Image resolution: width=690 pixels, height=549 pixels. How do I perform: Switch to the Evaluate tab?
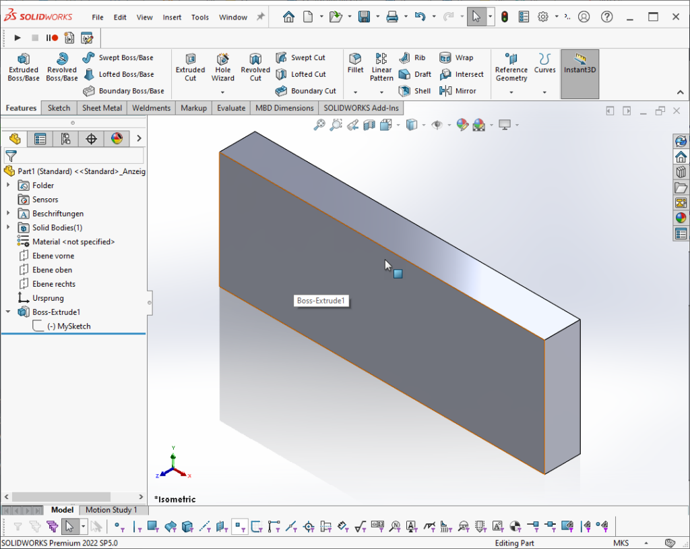[x=231, y=108]
